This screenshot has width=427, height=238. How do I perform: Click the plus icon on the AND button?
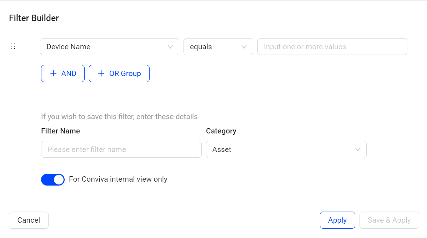(53, 74)
